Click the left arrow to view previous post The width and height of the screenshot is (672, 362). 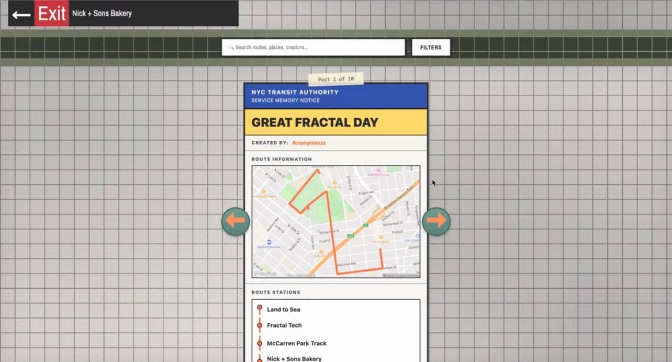coord(236,221)
